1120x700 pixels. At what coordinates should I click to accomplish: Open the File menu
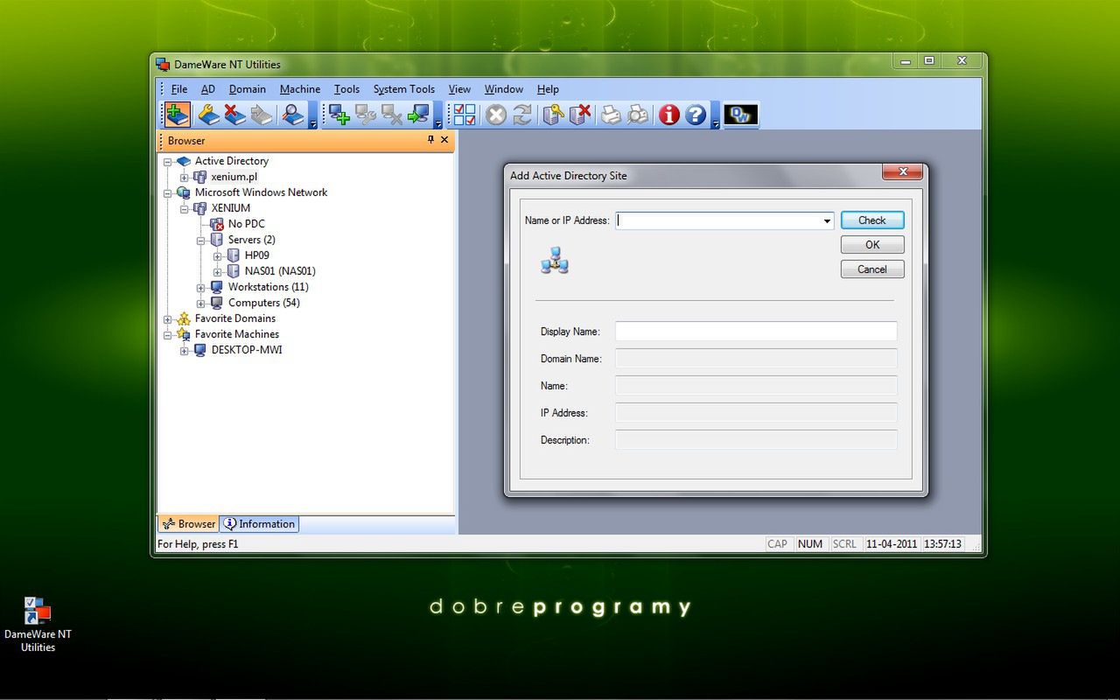179,89
